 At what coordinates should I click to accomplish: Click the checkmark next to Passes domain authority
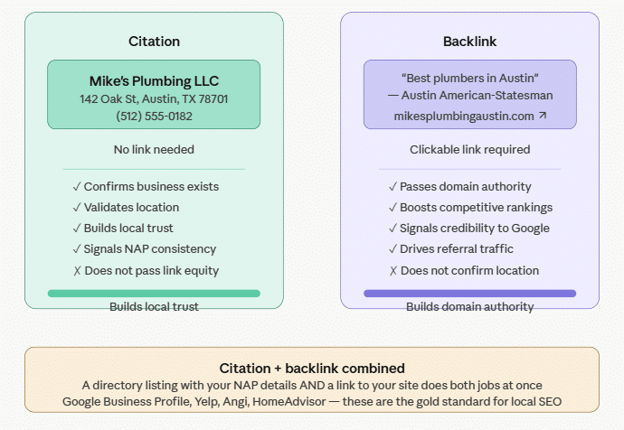(x=392, y=187)
